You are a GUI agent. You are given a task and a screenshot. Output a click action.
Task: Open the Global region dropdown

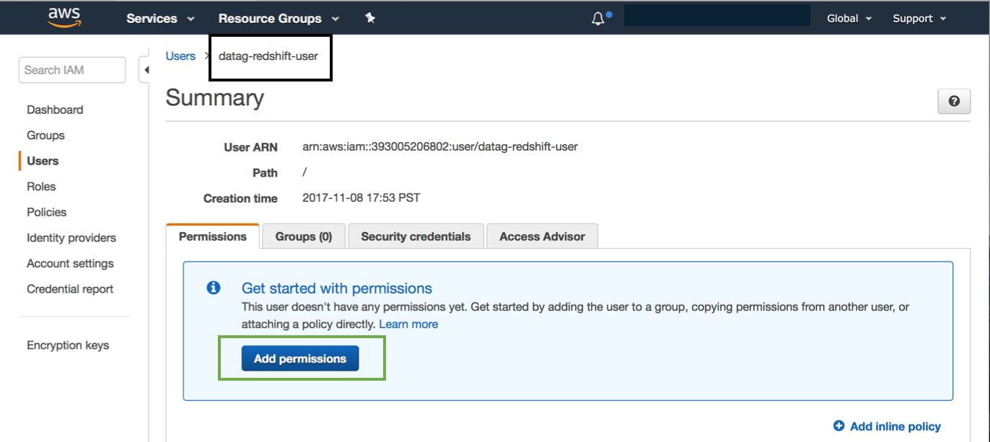(849, 19)
